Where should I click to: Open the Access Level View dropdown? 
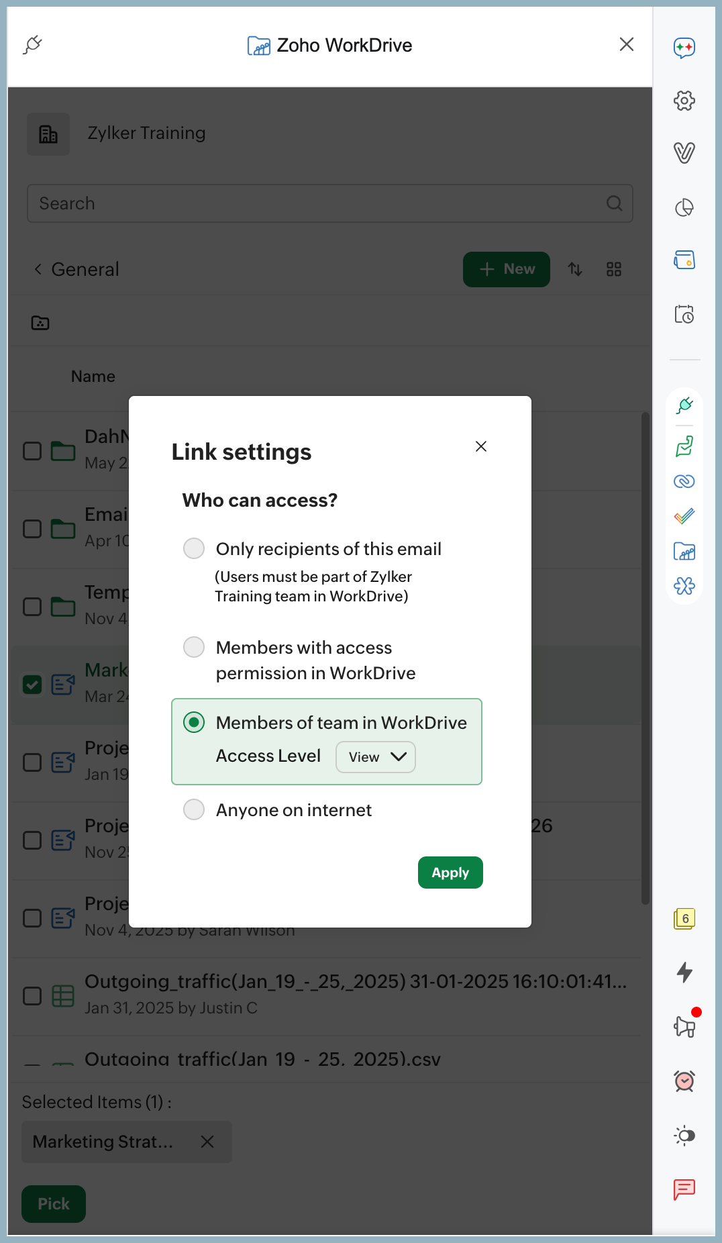pyautogui.click(x=376, y=757)
